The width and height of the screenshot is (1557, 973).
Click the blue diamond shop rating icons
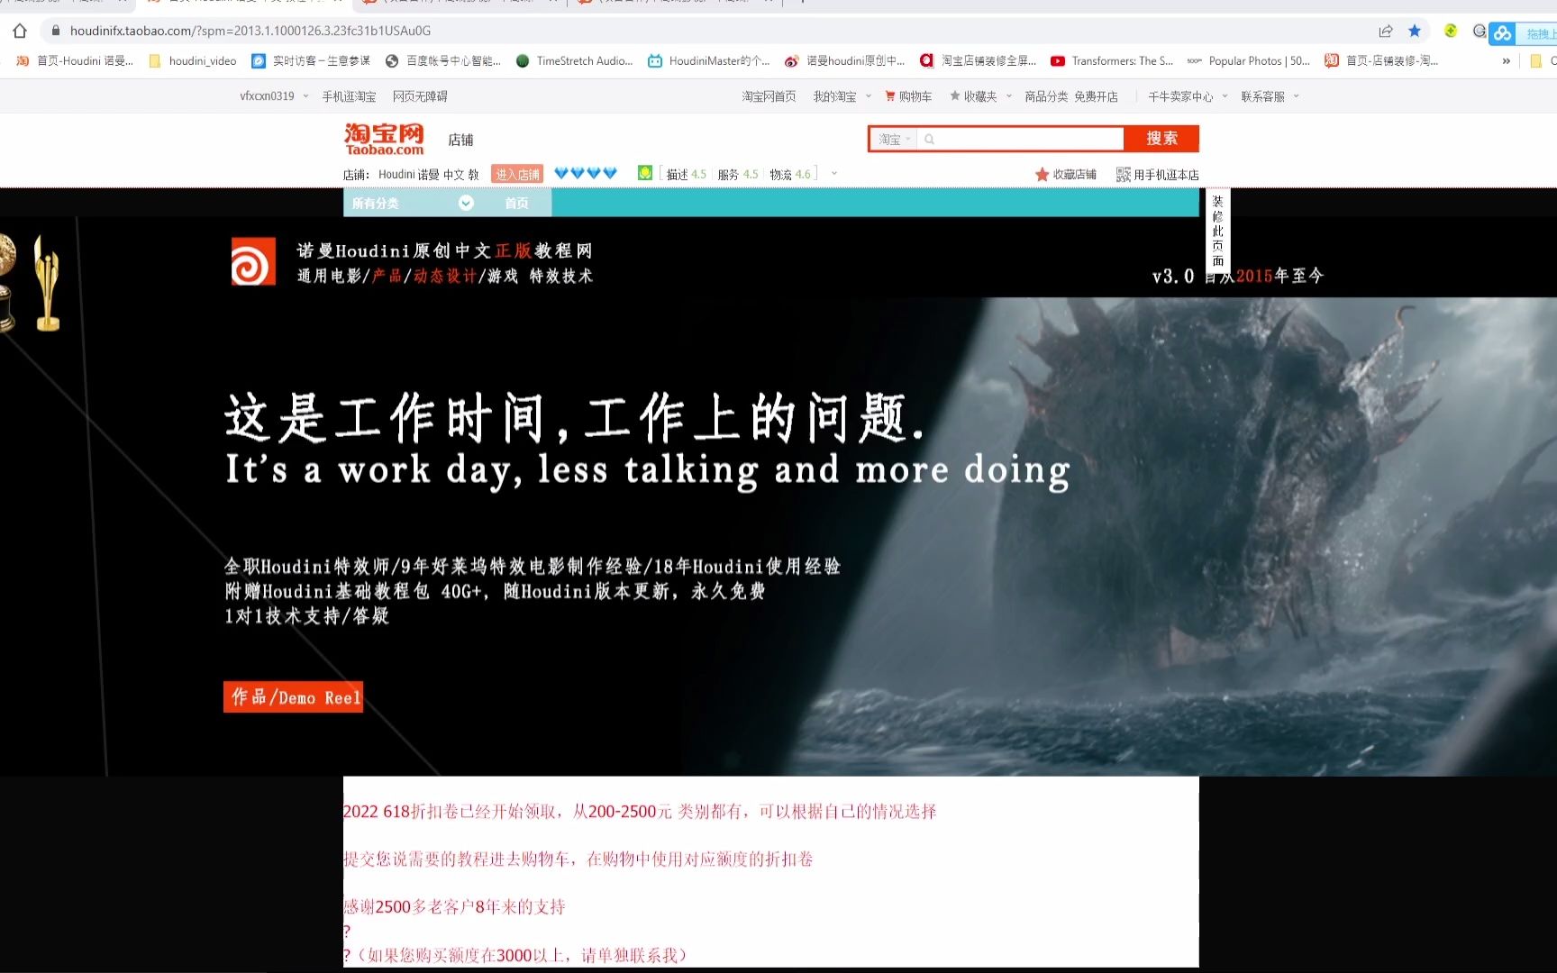pos(586,173)
